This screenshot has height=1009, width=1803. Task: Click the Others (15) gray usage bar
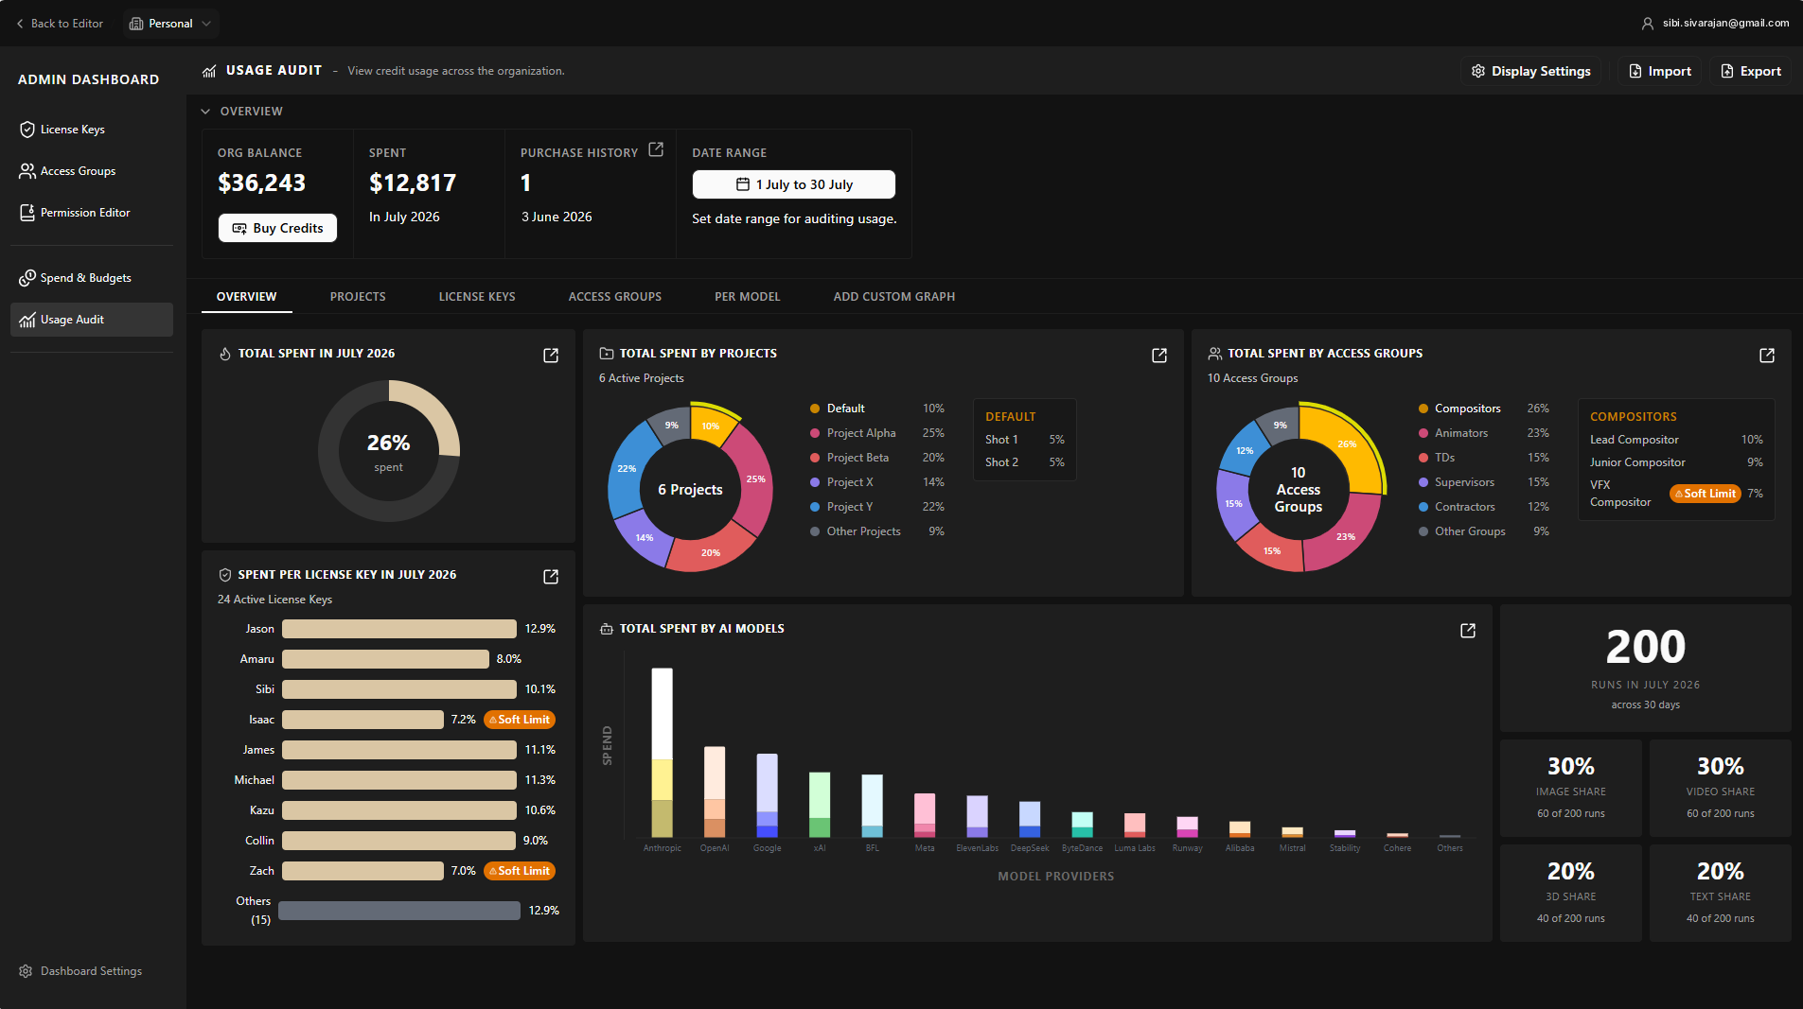pyautogui.click(x=399, y=911)
